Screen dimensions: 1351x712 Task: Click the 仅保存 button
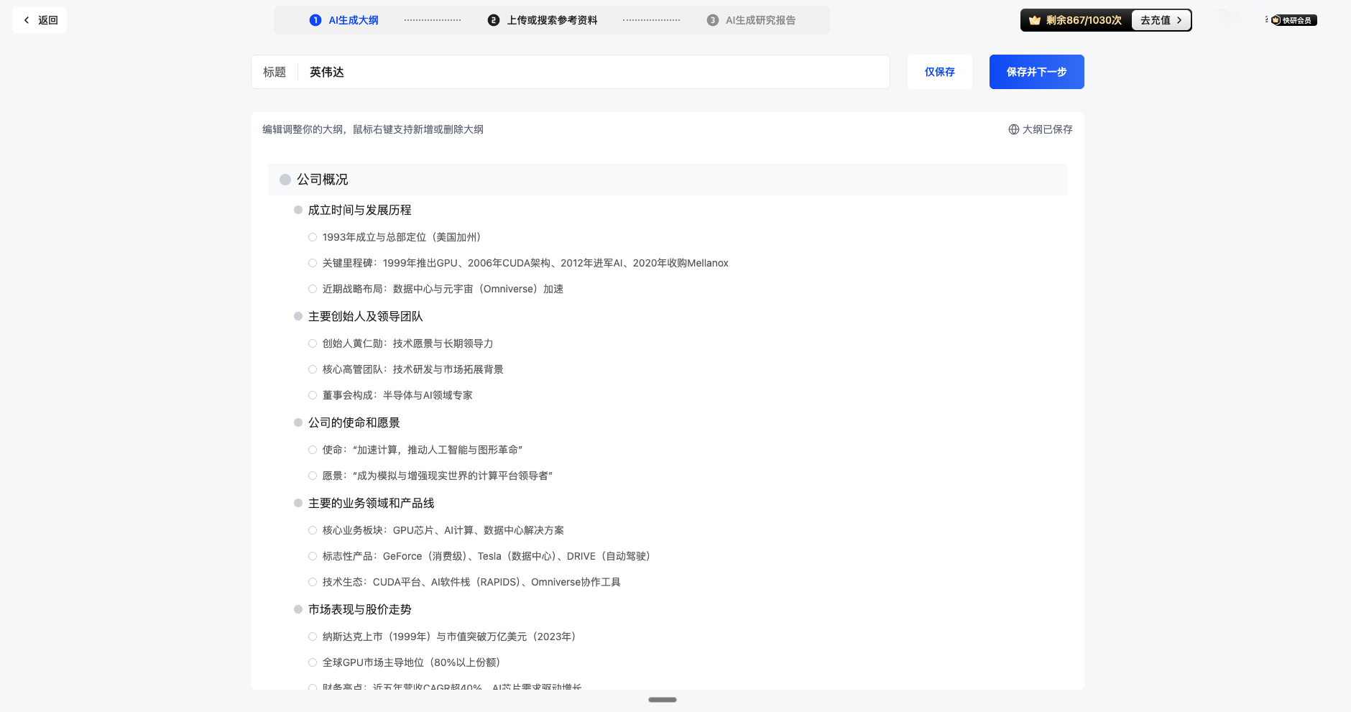(939, 72)
